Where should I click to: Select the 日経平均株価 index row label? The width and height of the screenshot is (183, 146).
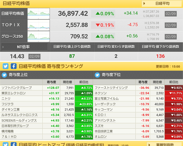pyautogui.click(x=13, y=14)
